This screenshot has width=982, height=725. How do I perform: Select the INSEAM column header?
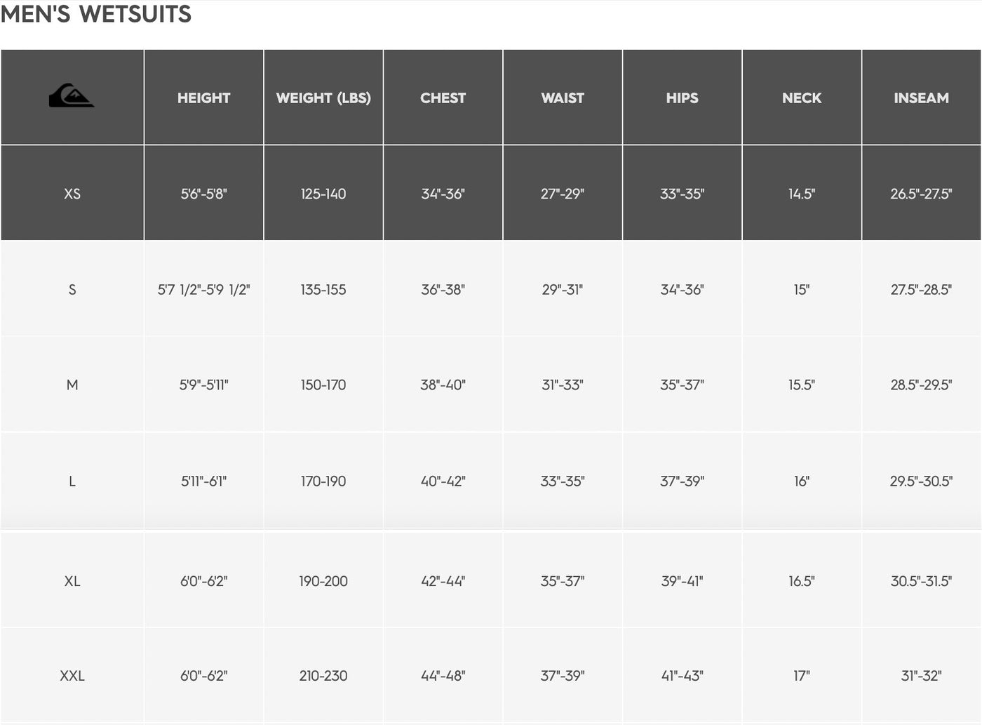(x=921, y=98)
